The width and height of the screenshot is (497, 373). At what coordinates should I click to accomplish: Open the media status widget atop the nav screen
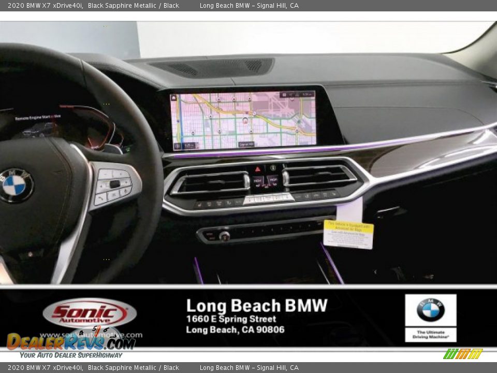pyautogui.click(x=295, y=95)
